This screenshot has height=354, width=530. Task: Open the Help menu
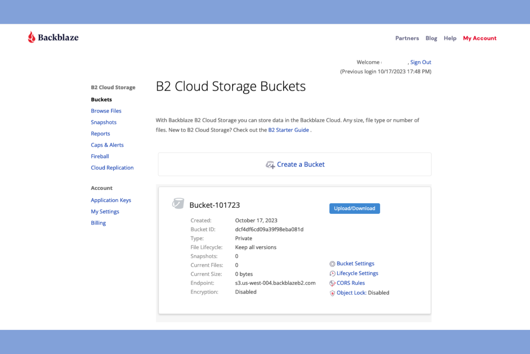450,38
